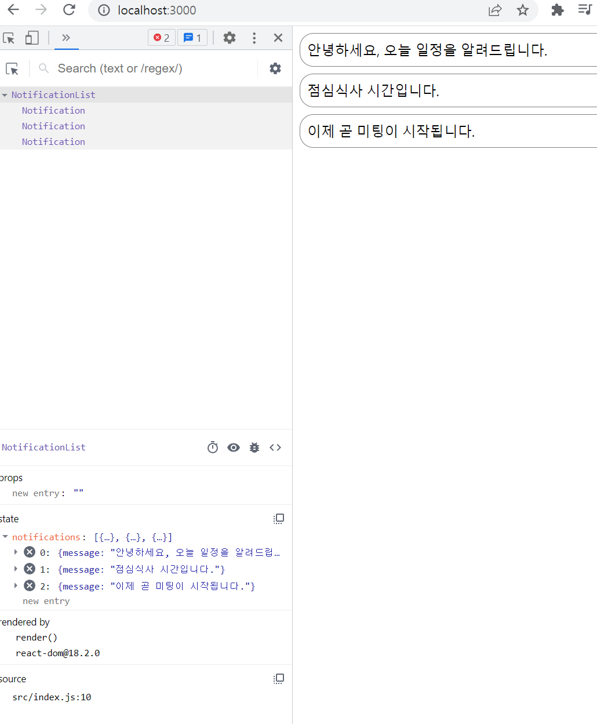View source for NotificationList element
This screenshot has height=724, width=597.
point(275,448)
